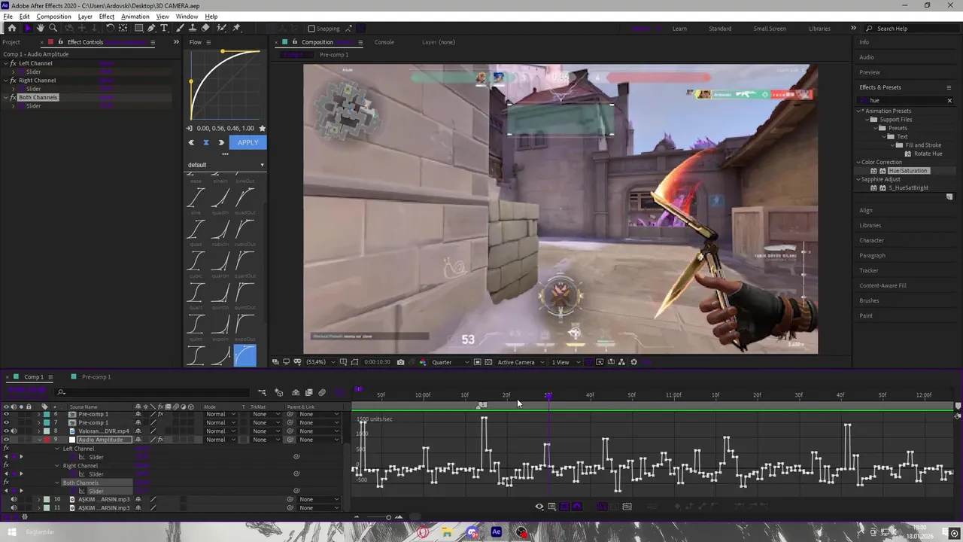Open the Composition menu
The image size is (963, 542).
53,17
